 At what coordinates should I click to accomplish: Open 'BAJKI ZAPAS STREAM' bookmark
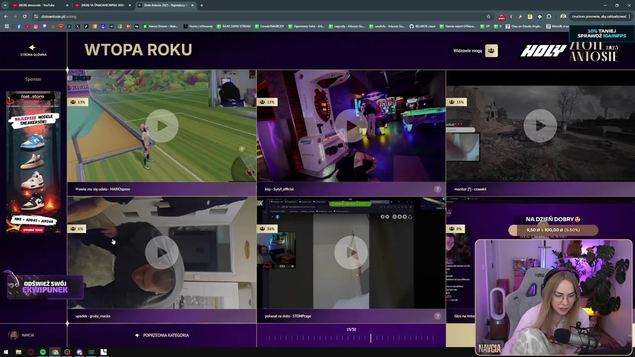point(234,26)
